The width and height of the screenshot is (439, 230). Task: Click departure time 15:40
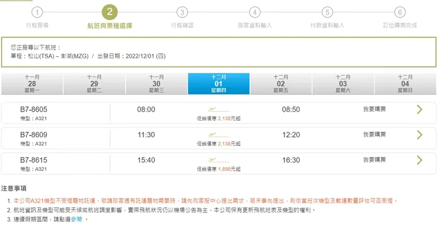146,160
